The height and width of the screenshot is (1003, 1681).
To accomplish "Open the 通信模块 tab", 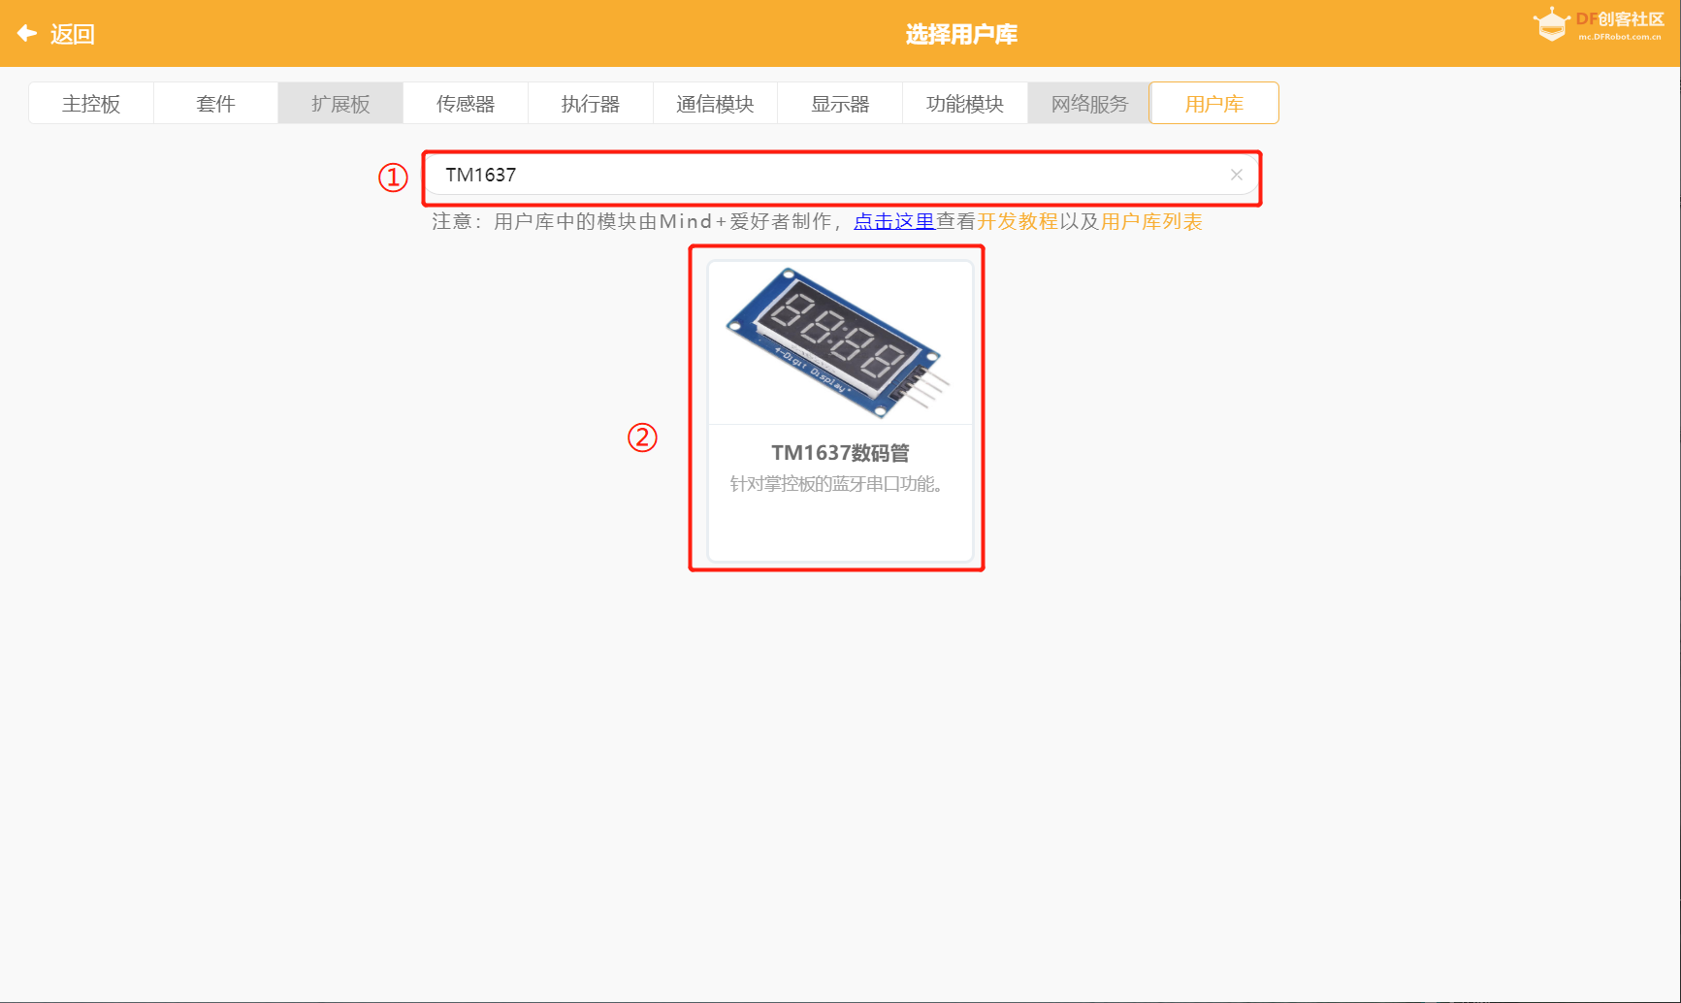I will (x=715, y=104).
